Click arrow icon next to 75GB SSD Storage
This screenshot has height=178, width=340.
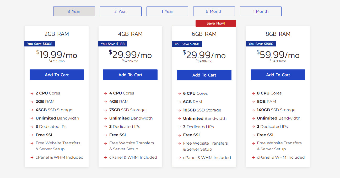tap(105, 110)
